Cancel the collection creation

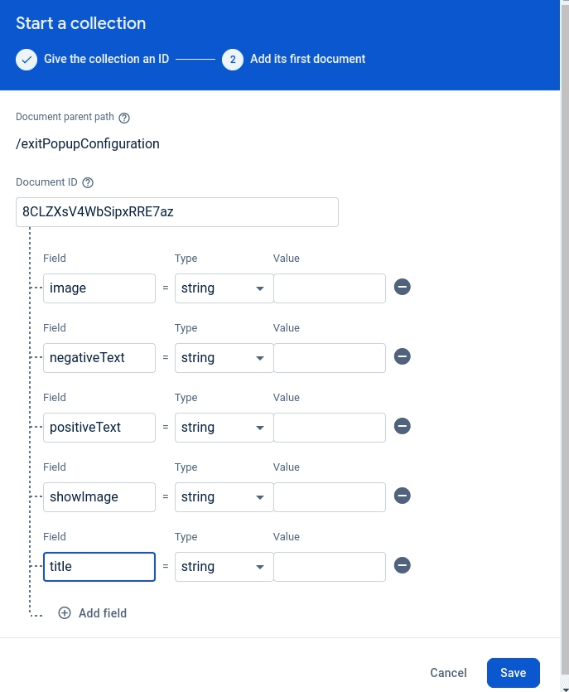448,673
